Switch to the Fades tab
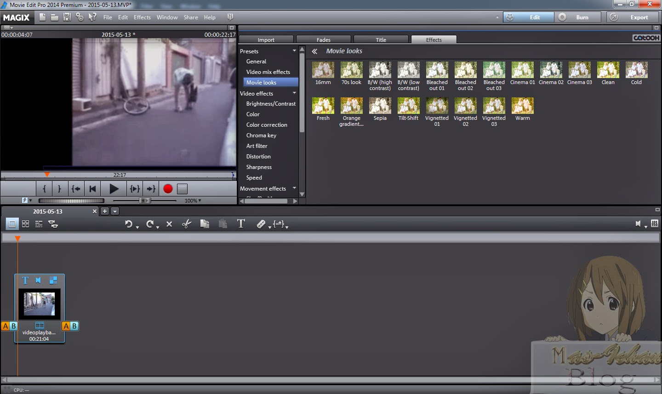Viewport: 662px width, 394px height. pyautogui.click(x=324, y=40)
